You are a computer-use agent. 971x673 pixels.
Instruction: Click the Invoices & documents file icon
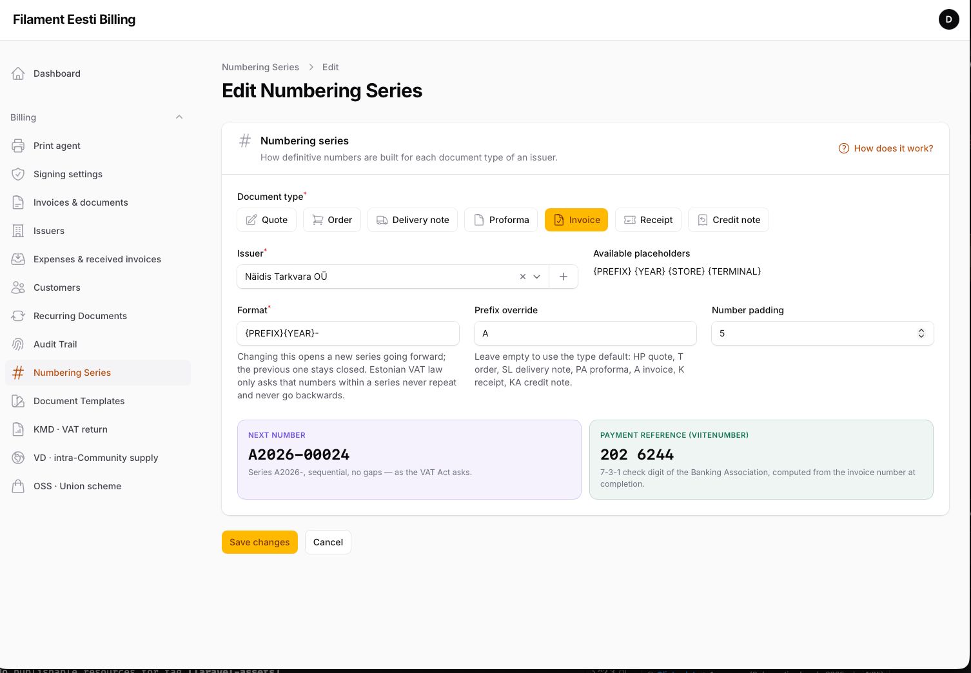pyautogui.click(x=18, y=202)
